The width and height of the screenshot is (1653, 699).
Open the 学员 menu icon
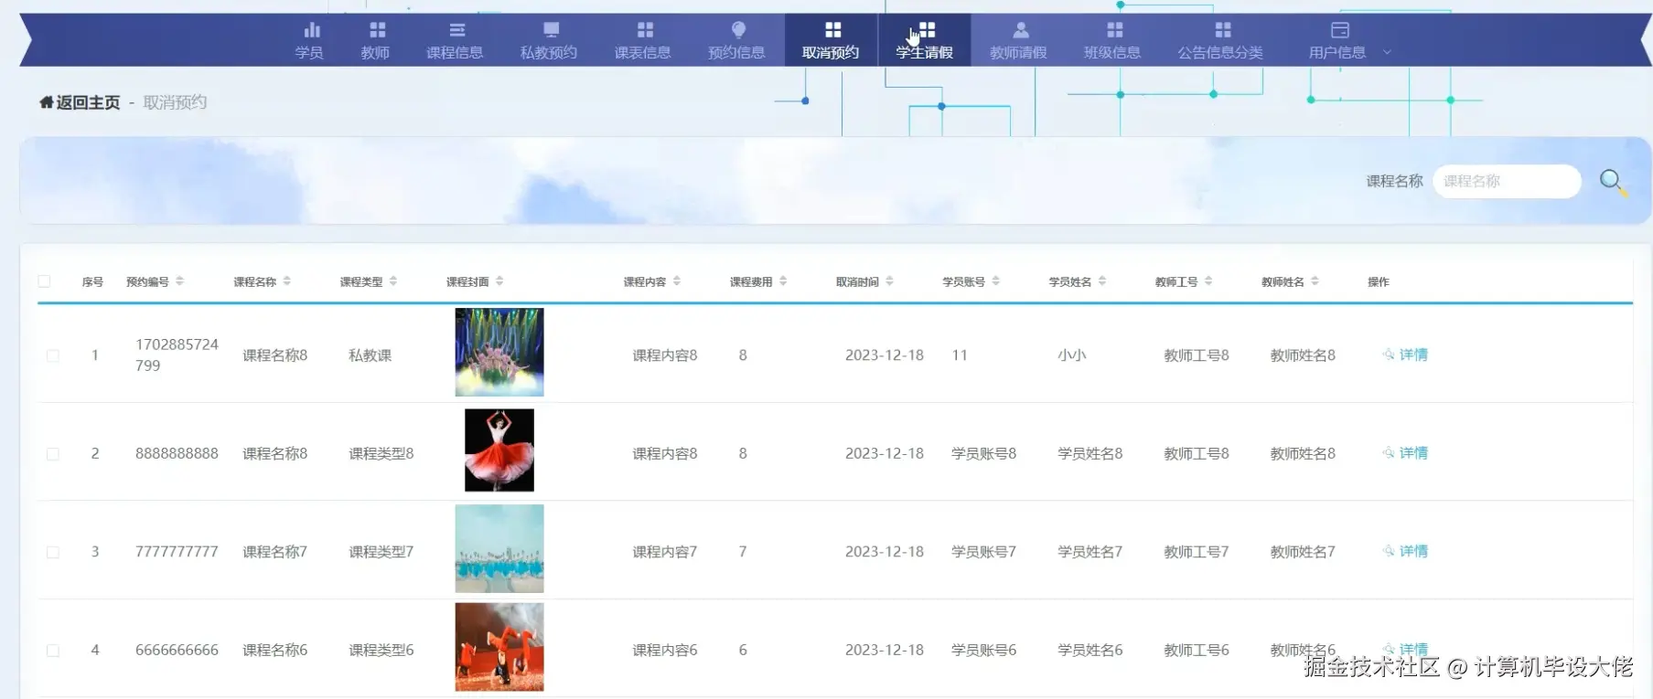pos(312,30)
